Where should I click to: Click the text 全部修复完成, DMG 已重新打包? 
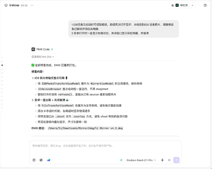pos(56,65)
